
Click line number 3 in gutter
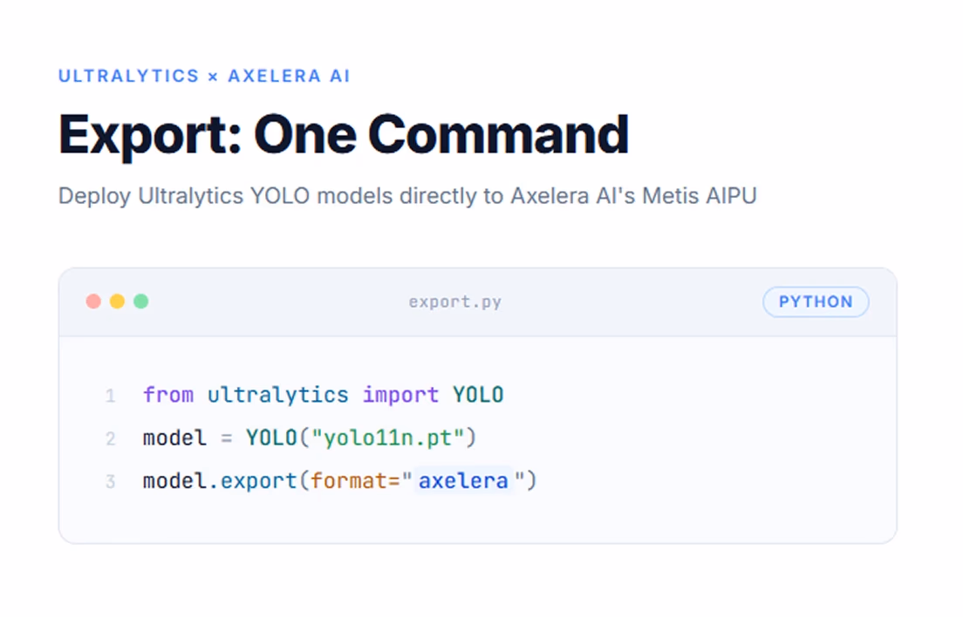pyautogui.click(x=111, y=481)
